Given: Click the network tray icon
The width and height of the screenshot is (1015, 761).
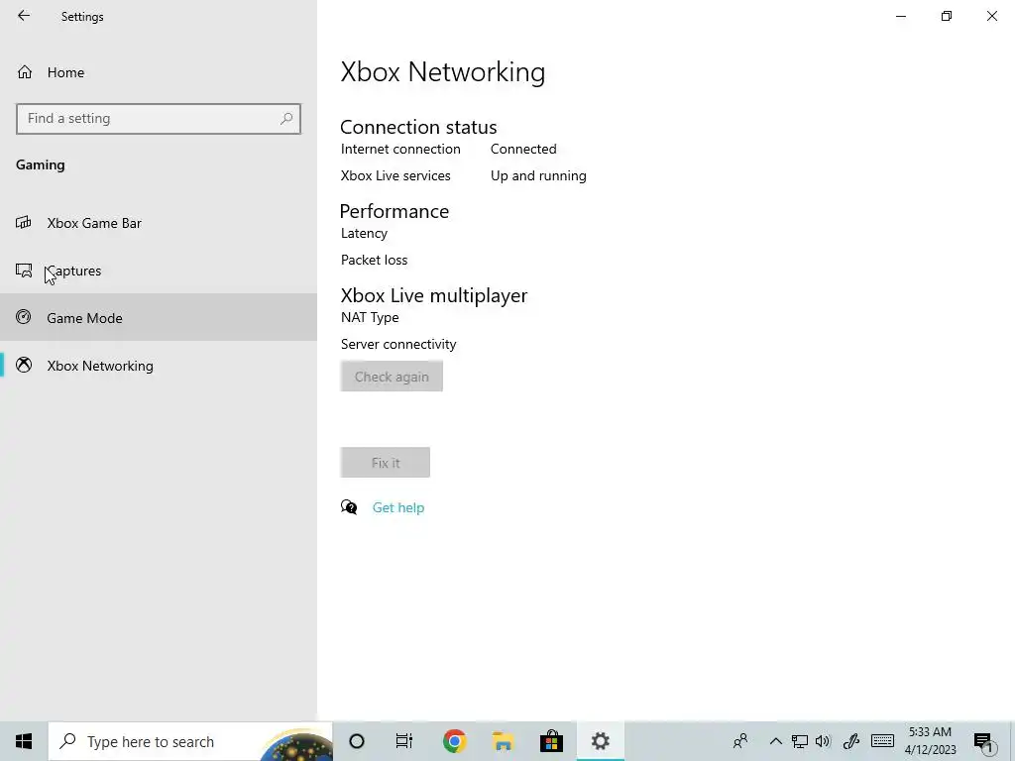Looking at the screenshot, I should [800, 741].
